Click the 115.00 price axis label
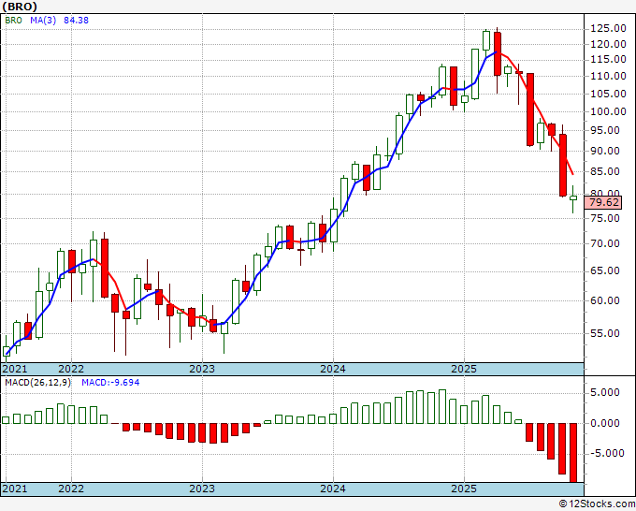This screenshot has width=636, height=511. click(x=608, y=59)
